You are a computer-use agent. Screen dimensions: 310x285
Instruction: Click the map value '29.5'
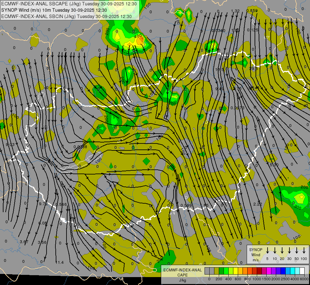point(254,68)
